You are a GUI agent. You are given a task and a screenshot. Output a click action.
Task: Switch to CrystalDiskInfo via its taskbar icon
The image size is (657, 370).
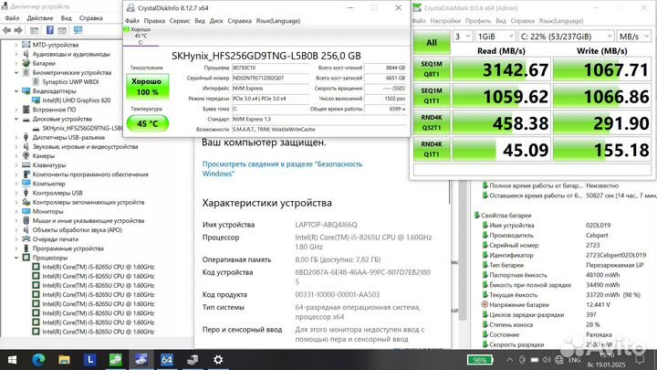141,360
